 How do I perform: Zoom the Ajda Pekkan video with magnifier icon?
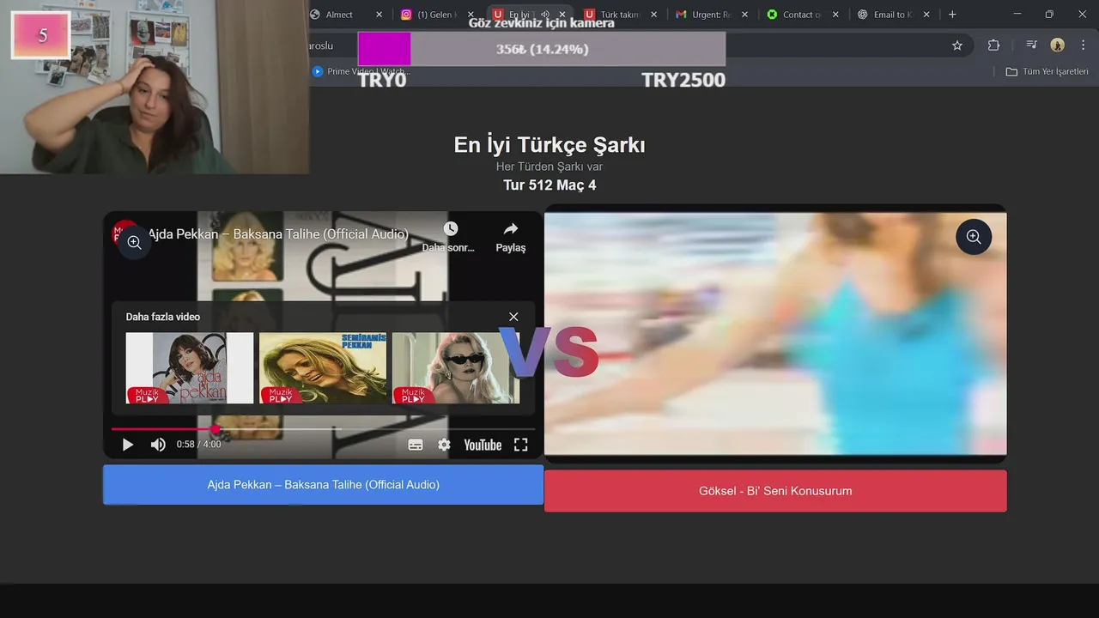click(x=134, y=243)
